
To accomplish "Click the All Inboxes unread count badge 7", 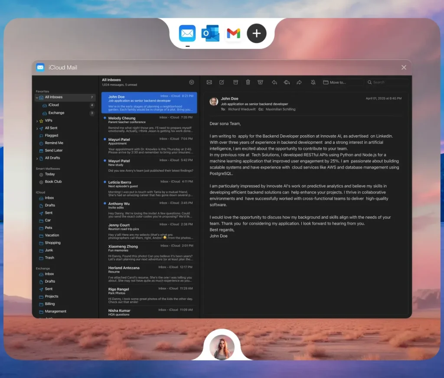I will point(92,98).
